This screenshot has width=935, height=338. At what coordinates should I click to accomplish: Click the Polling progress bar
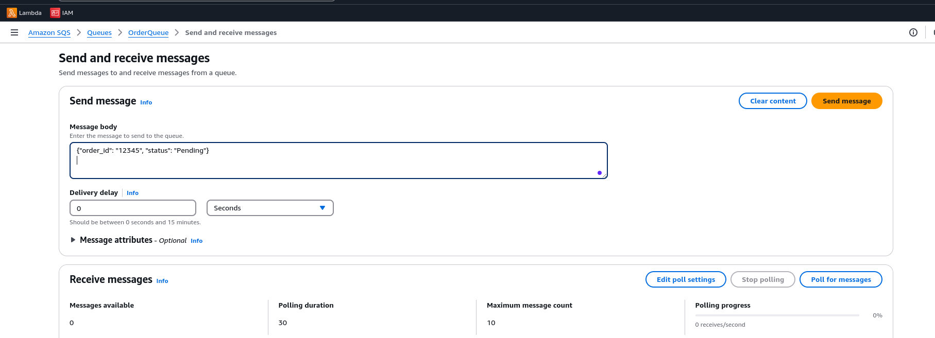(777, 315)
